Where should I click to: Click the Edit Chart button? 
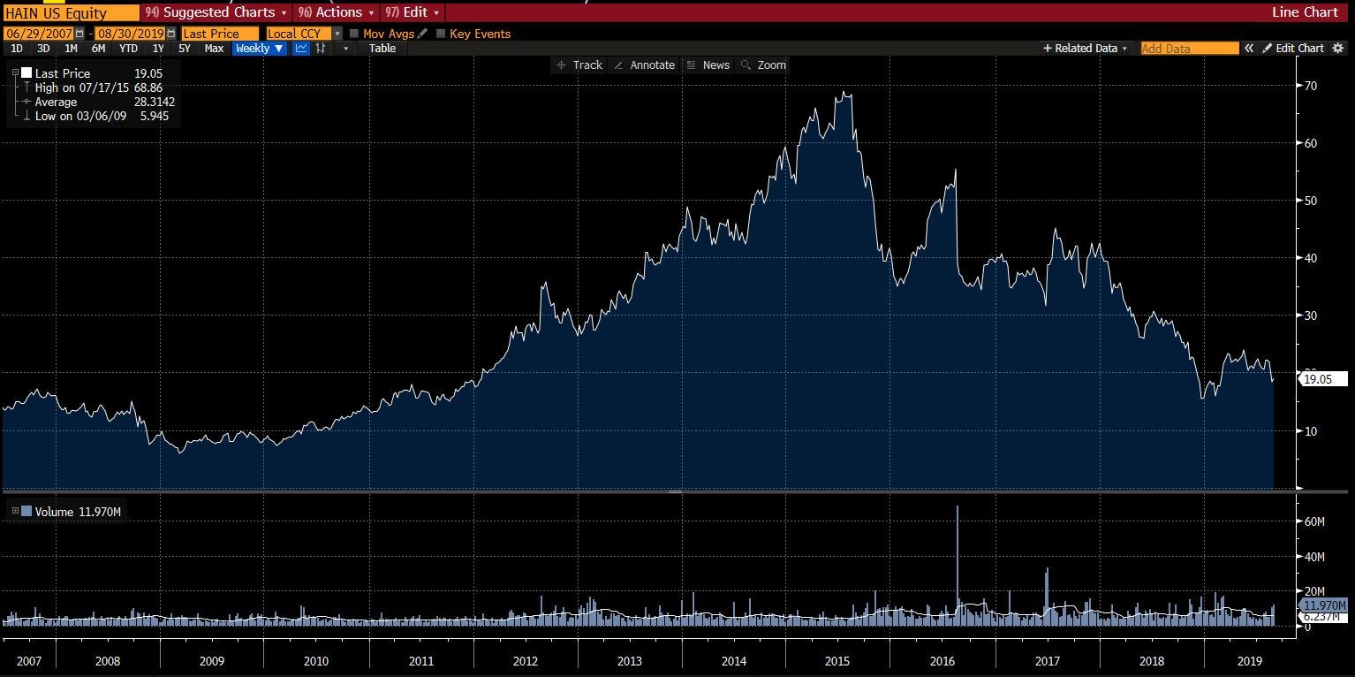coord(1294,49)
